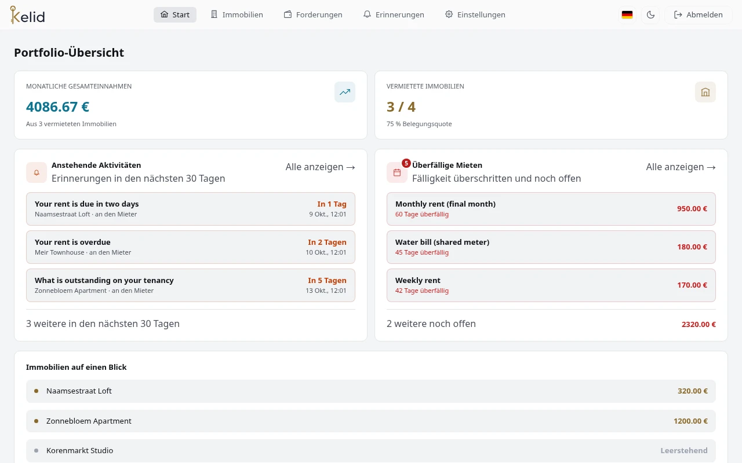Open the Start tab
This screenshot has height=463, width=742.
click(x=175, y=14)
